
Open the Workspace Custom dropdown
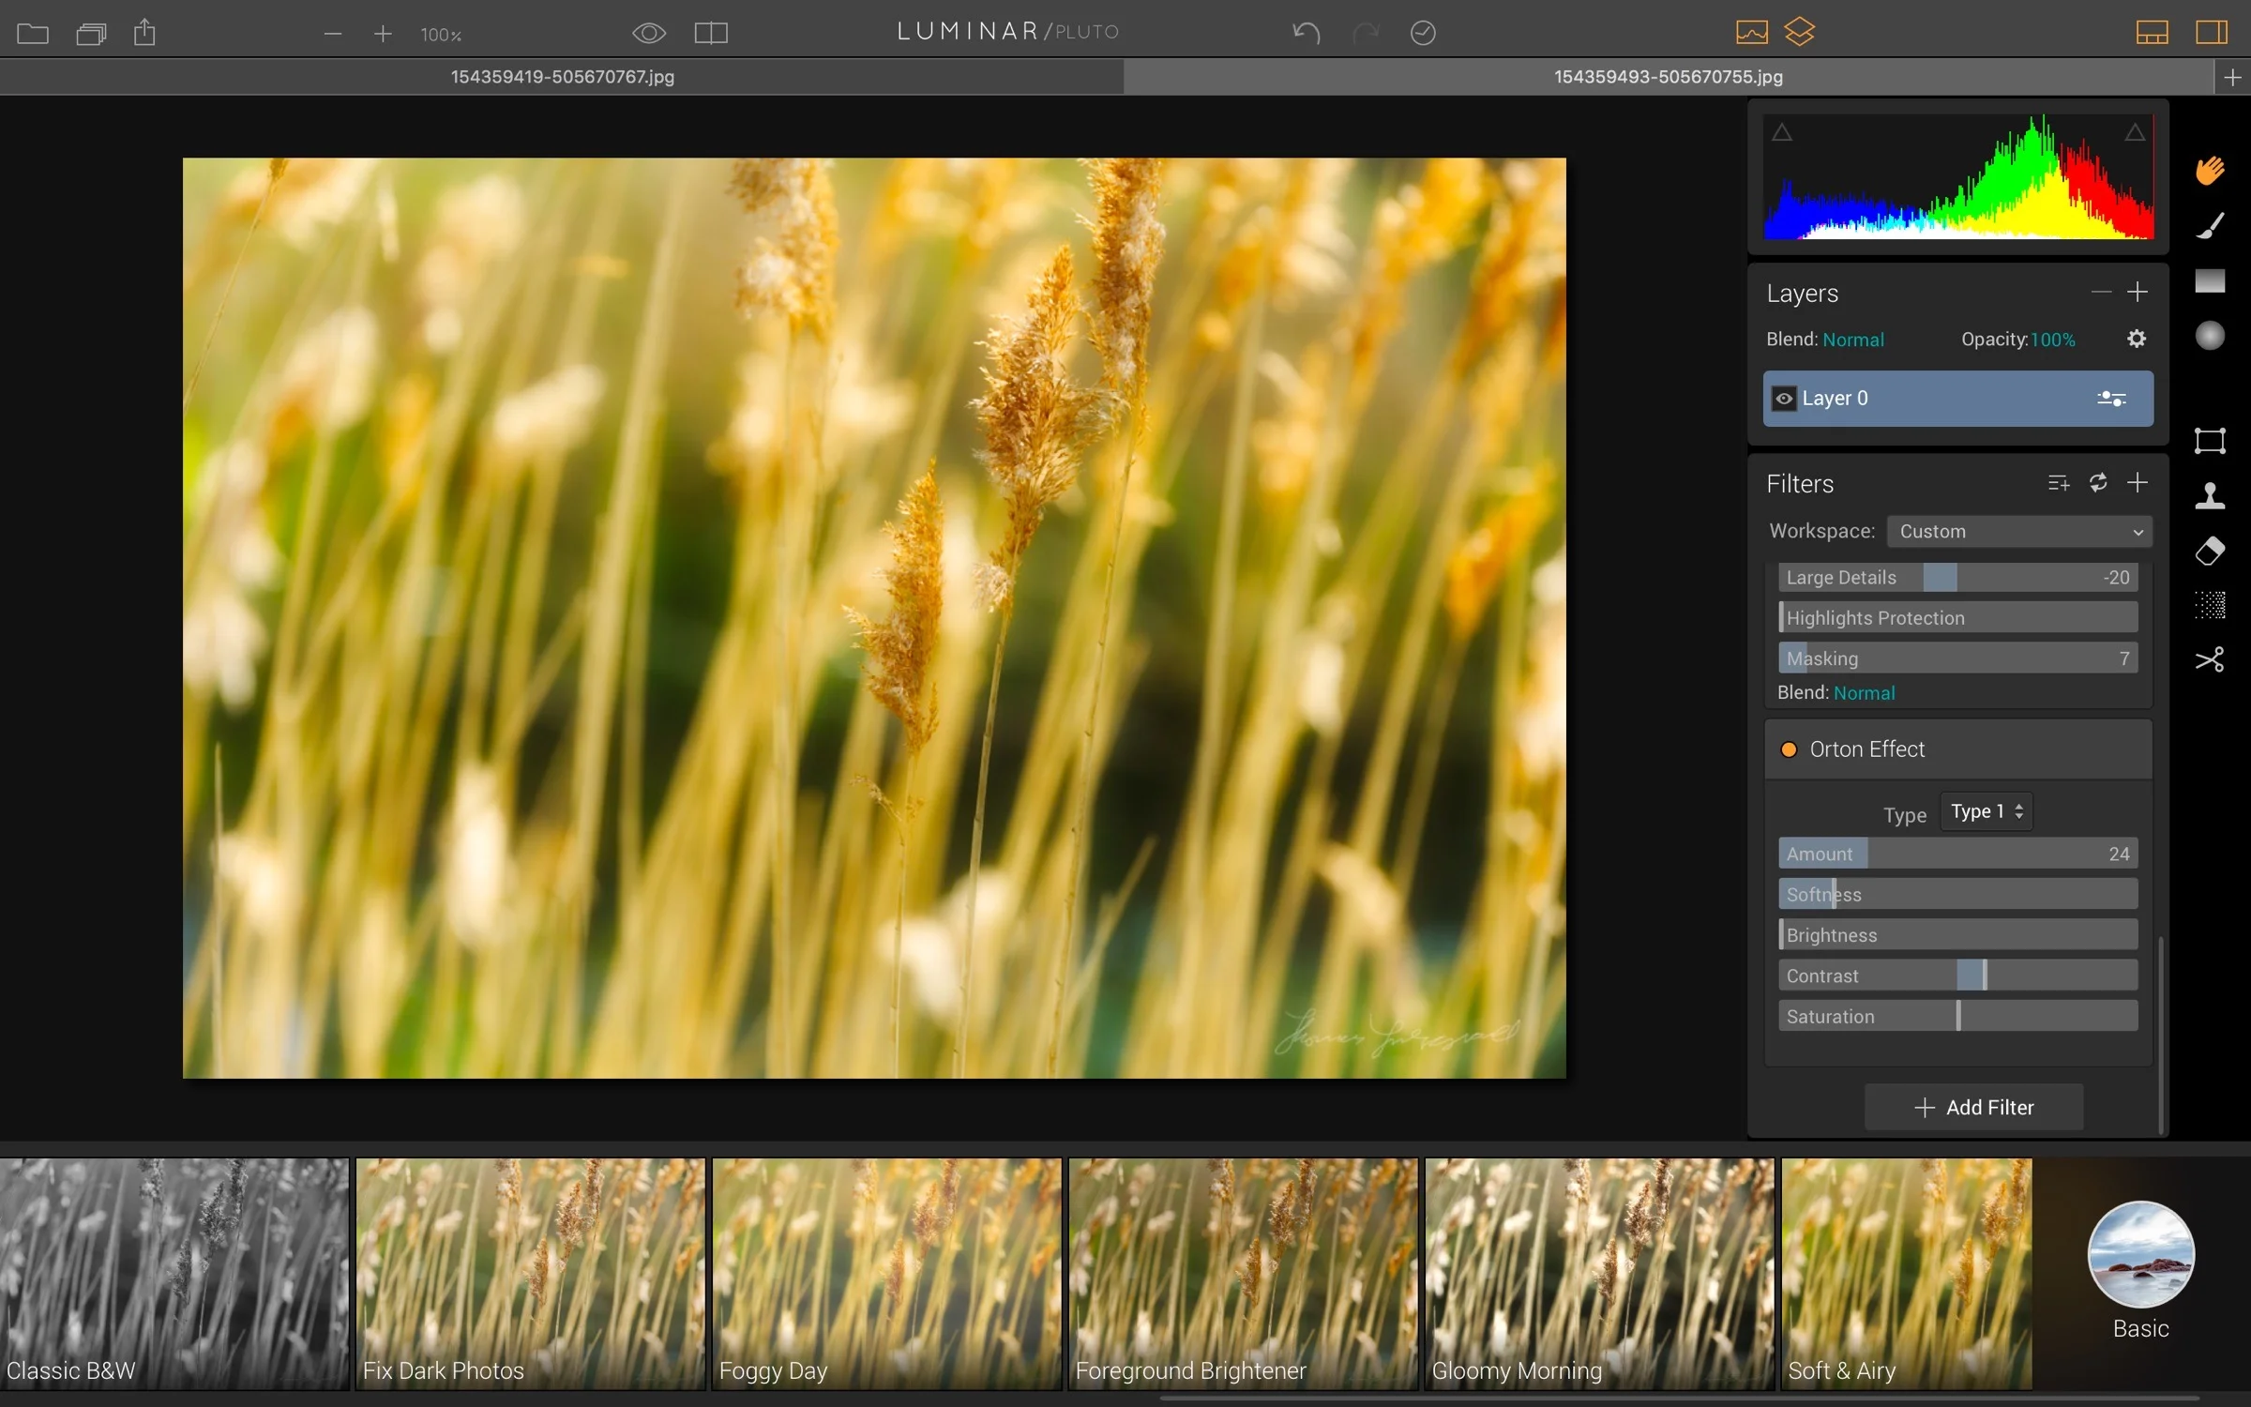point(2019,532)
